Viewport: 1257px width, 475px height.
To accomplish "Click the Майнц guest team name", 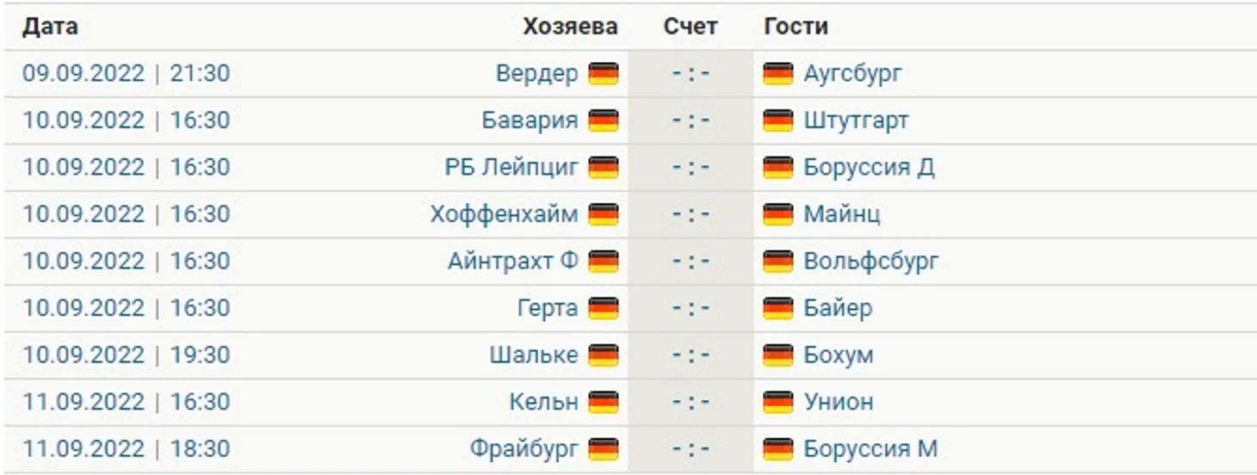I will tap(842, 214).
